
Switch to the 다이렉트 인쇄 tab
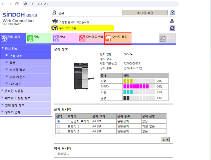[x=91, y=38]
